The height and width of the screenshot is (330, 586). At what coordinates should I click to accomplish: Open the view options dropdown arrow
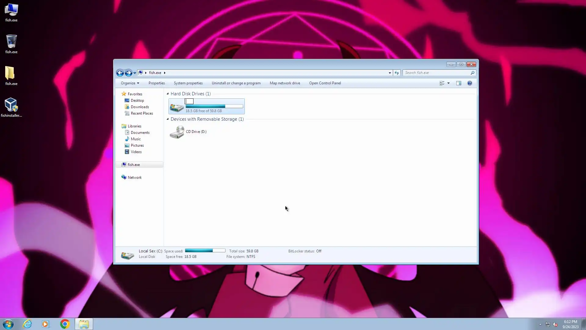point(448,83)
